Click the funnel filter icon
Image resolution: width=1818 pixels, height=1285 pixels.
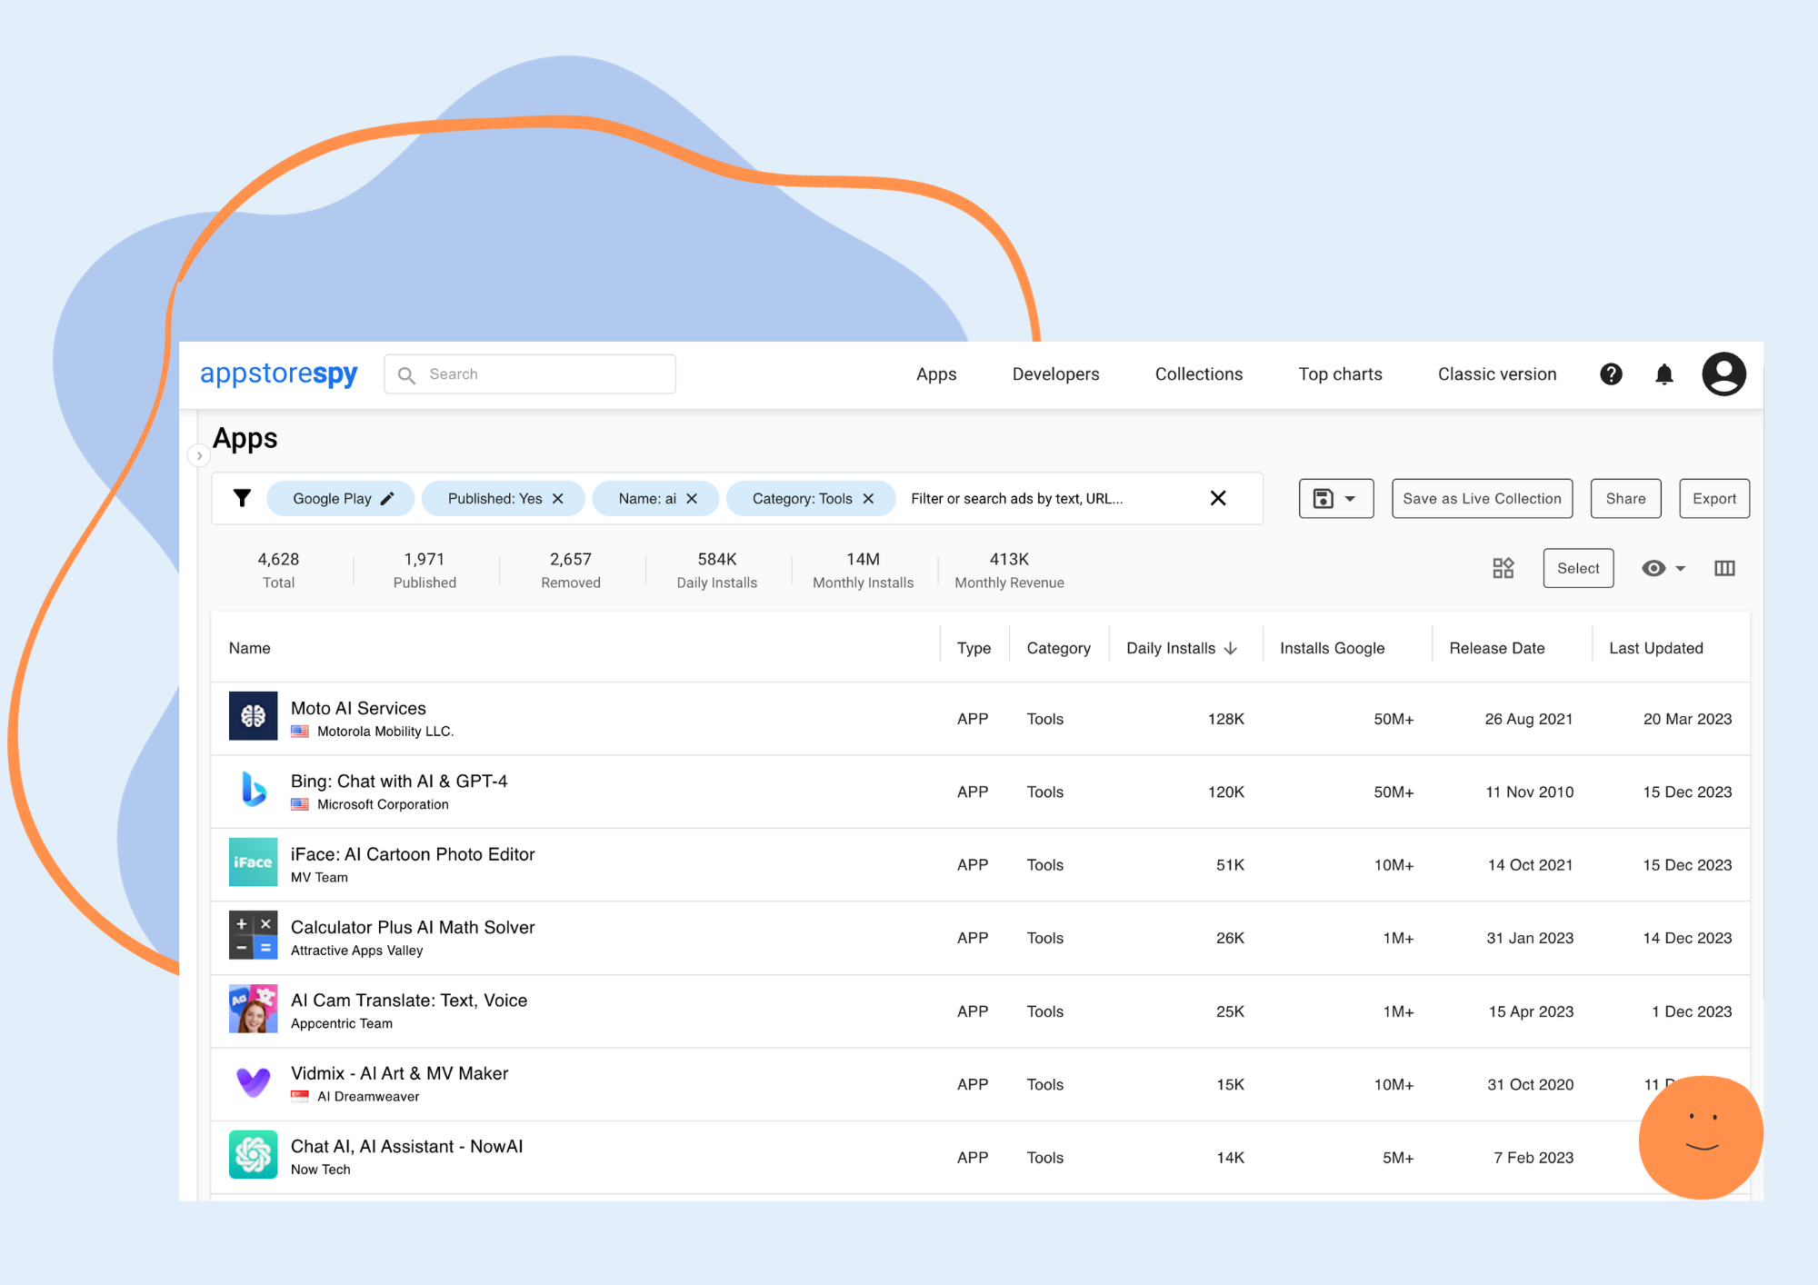242,498
